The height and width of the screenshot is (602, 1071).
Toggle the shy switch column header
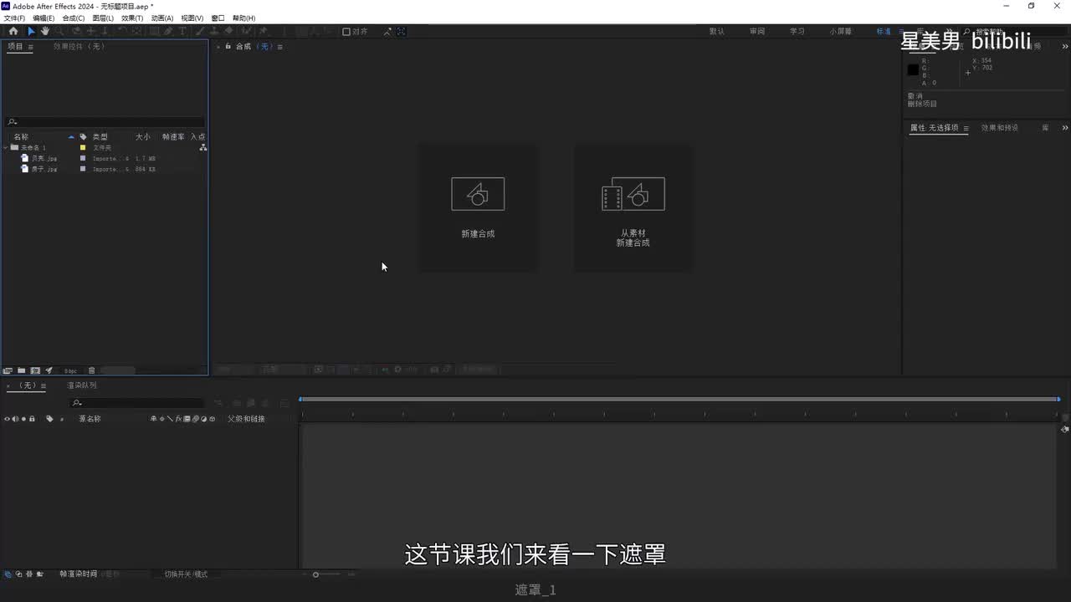click(x=153, y=419)
